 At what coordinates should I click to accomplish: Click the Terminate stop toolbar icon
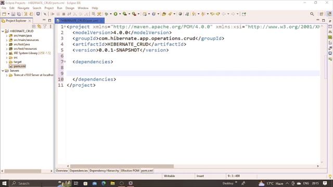(x=63, y=14)
